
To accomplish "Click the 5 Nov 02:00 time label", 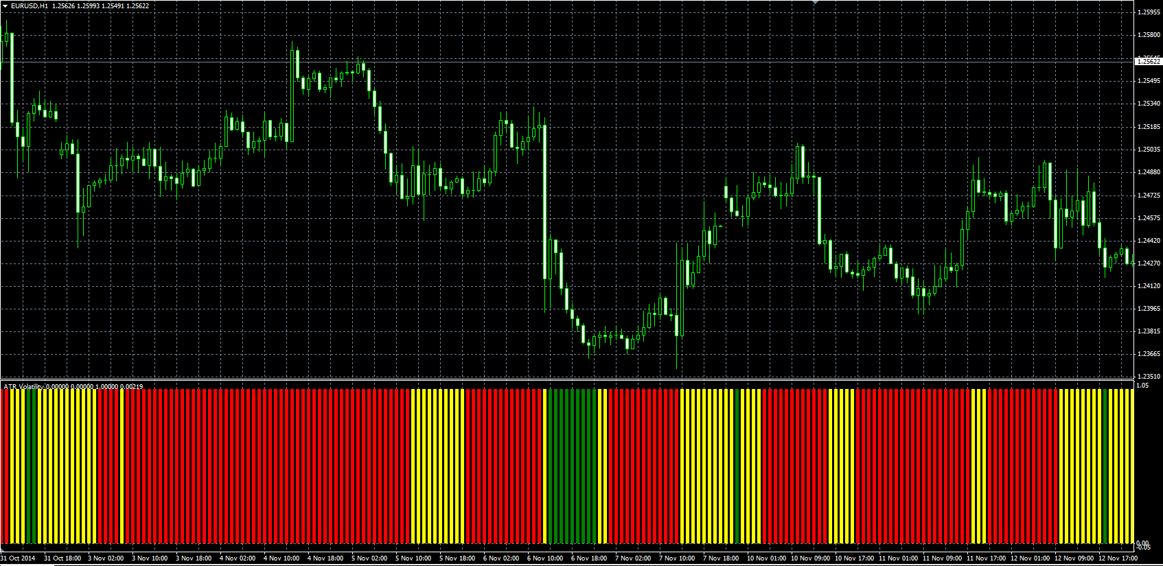I will coord(370,558).
